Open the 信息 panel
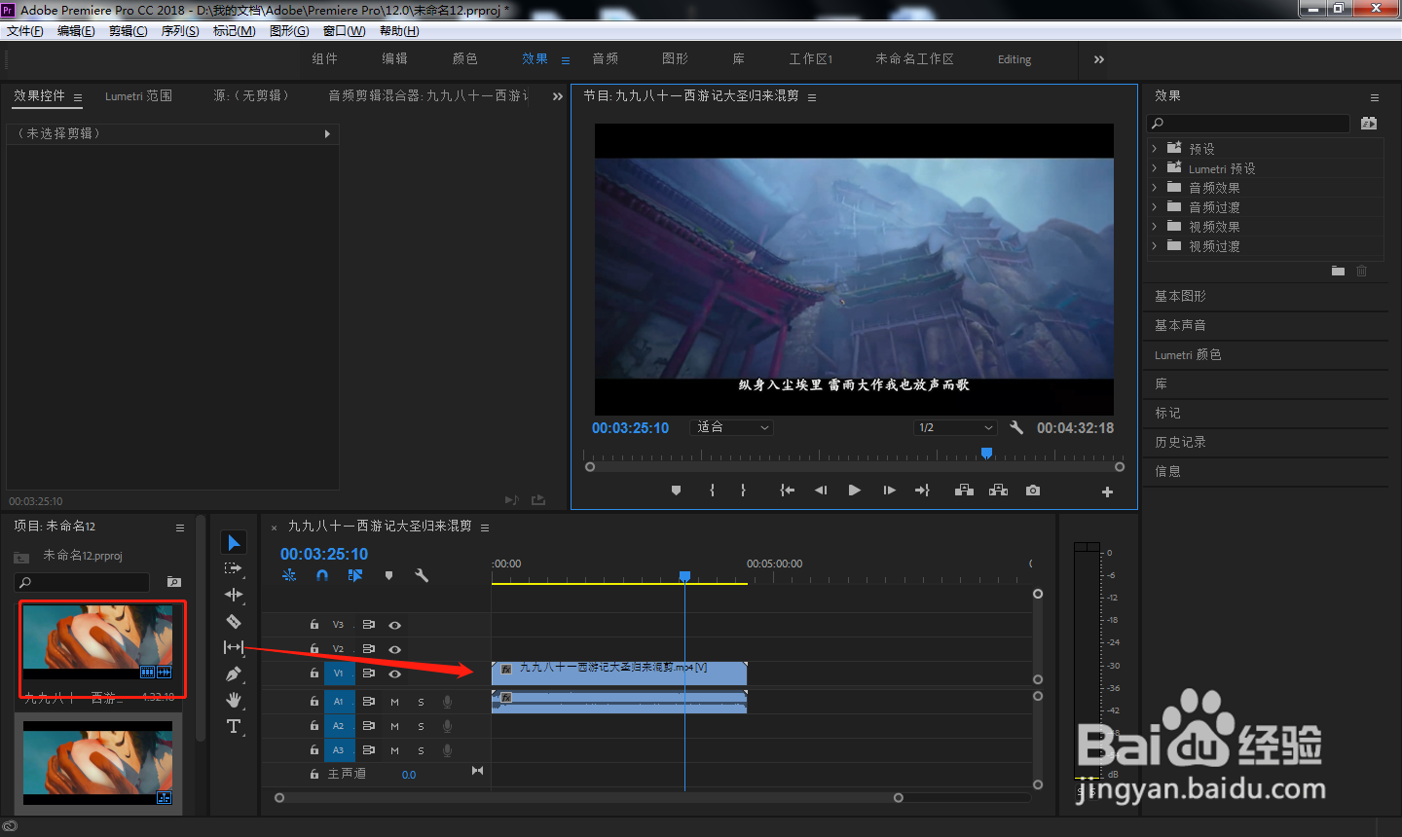The width and height of the screenshot is (1402, 837). [1167, 471]
